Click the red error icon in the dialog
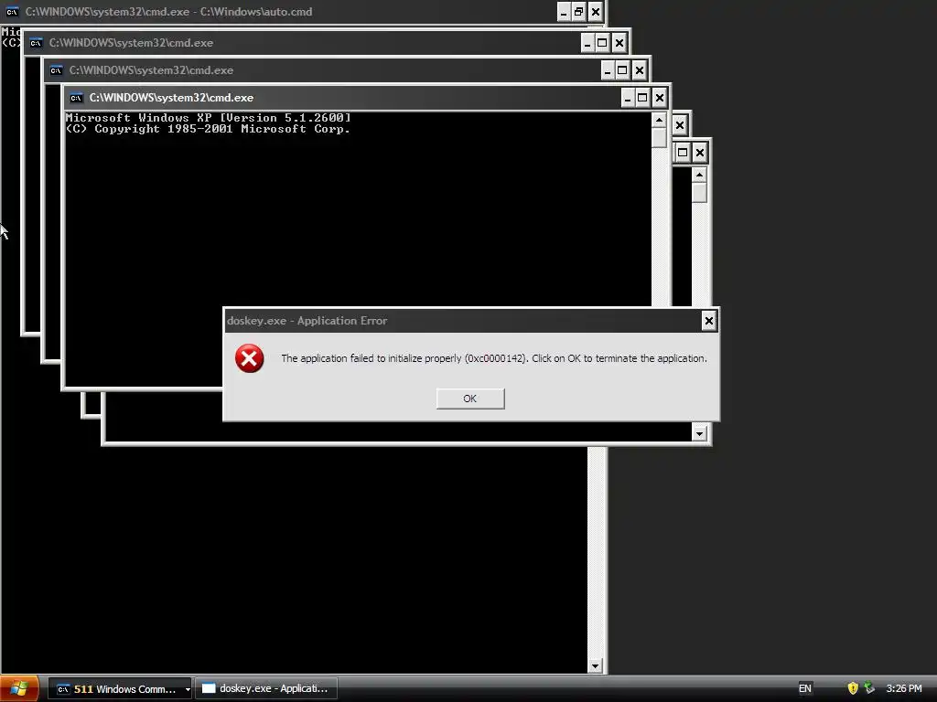937x702 pixels. coord(249,358)
